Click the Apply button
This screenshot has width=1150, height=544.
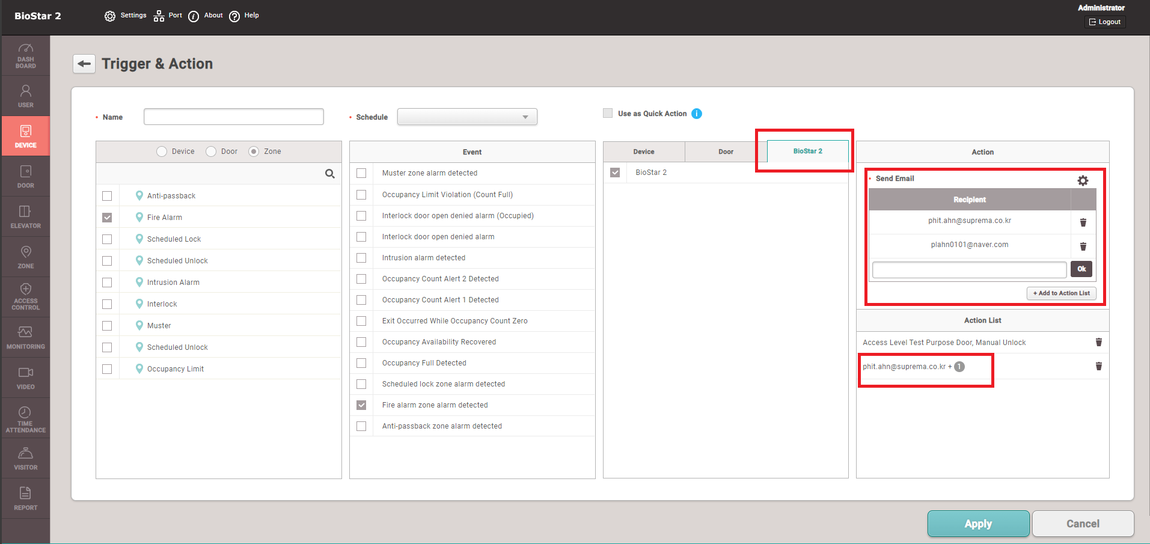(x=979, y=524)
